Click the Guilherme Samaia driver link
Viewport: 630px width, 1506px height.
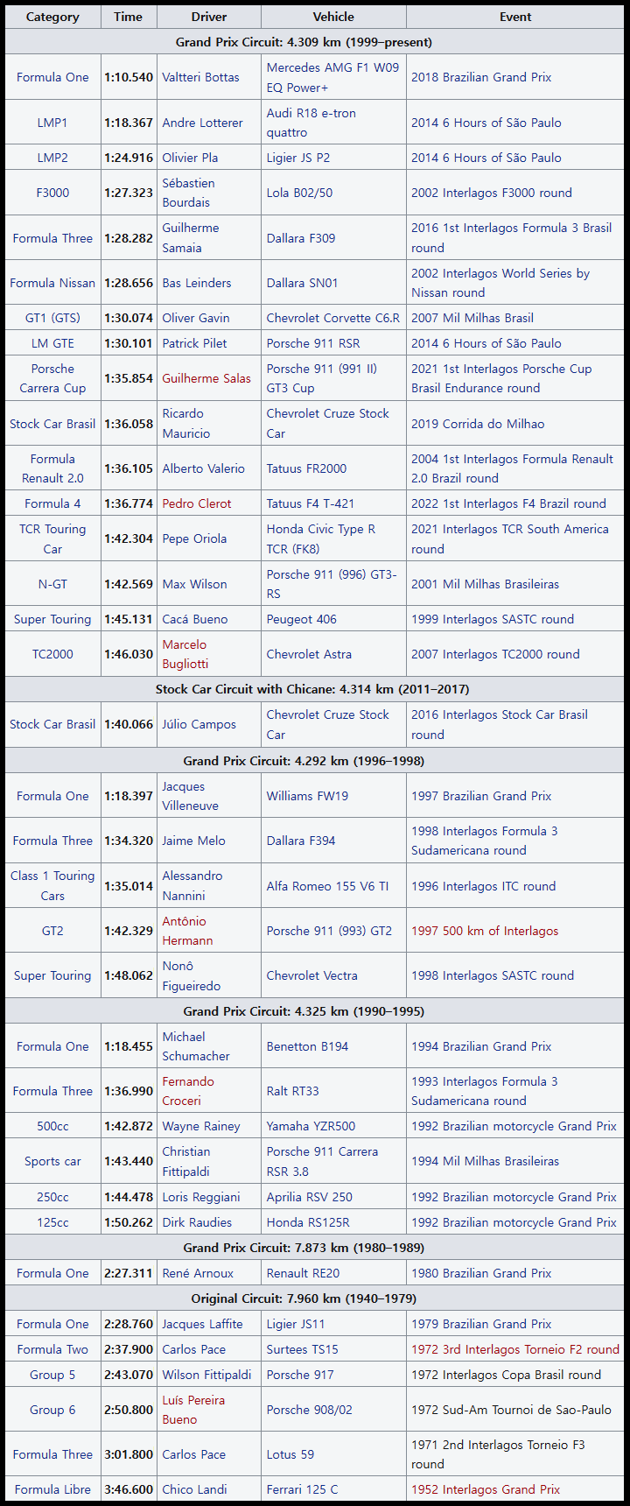click(x=191, y=237)
